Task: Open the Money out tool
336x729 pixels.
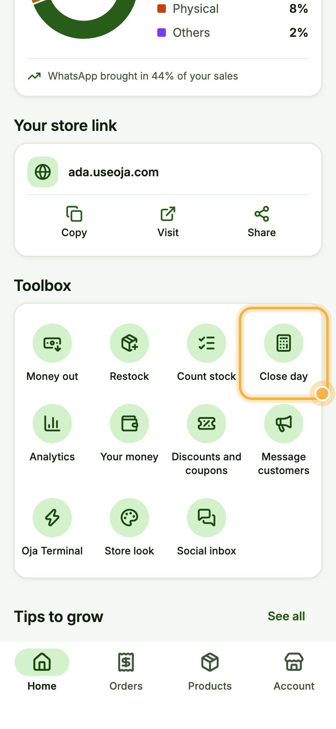Action: pyautogui.click(x=52, y=353)
